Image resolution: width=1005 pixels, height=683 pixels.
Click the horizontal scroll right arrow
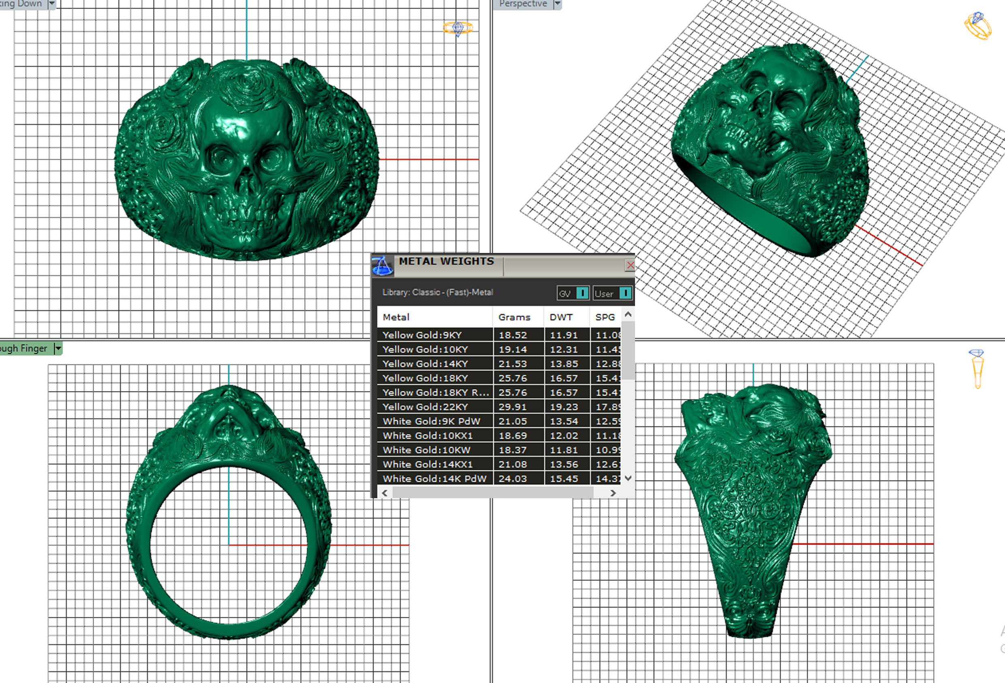(x=613, y=492)
